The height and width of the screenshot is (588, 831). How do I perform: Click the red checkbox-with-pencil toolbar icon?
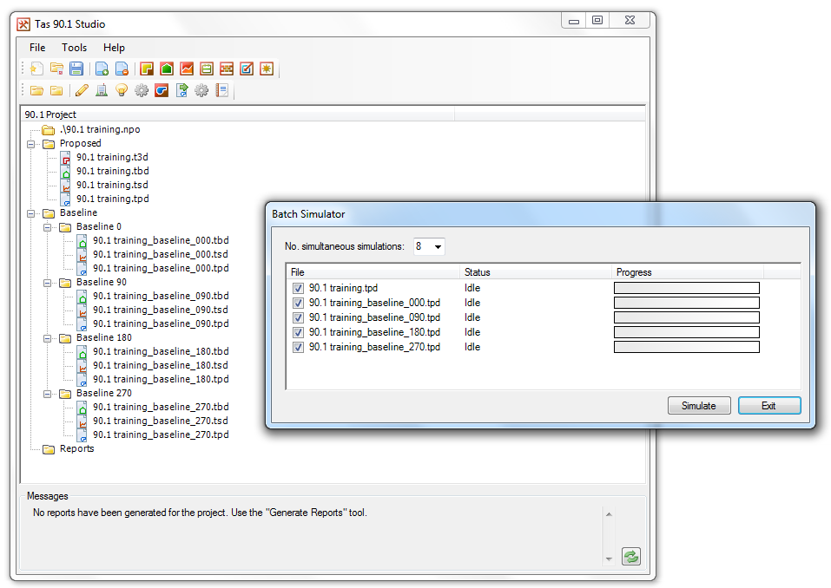point(247,69)
